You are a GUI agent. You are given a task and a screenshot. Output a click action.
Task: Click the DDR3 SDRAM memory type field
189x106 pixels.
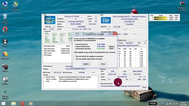[137, 71]
